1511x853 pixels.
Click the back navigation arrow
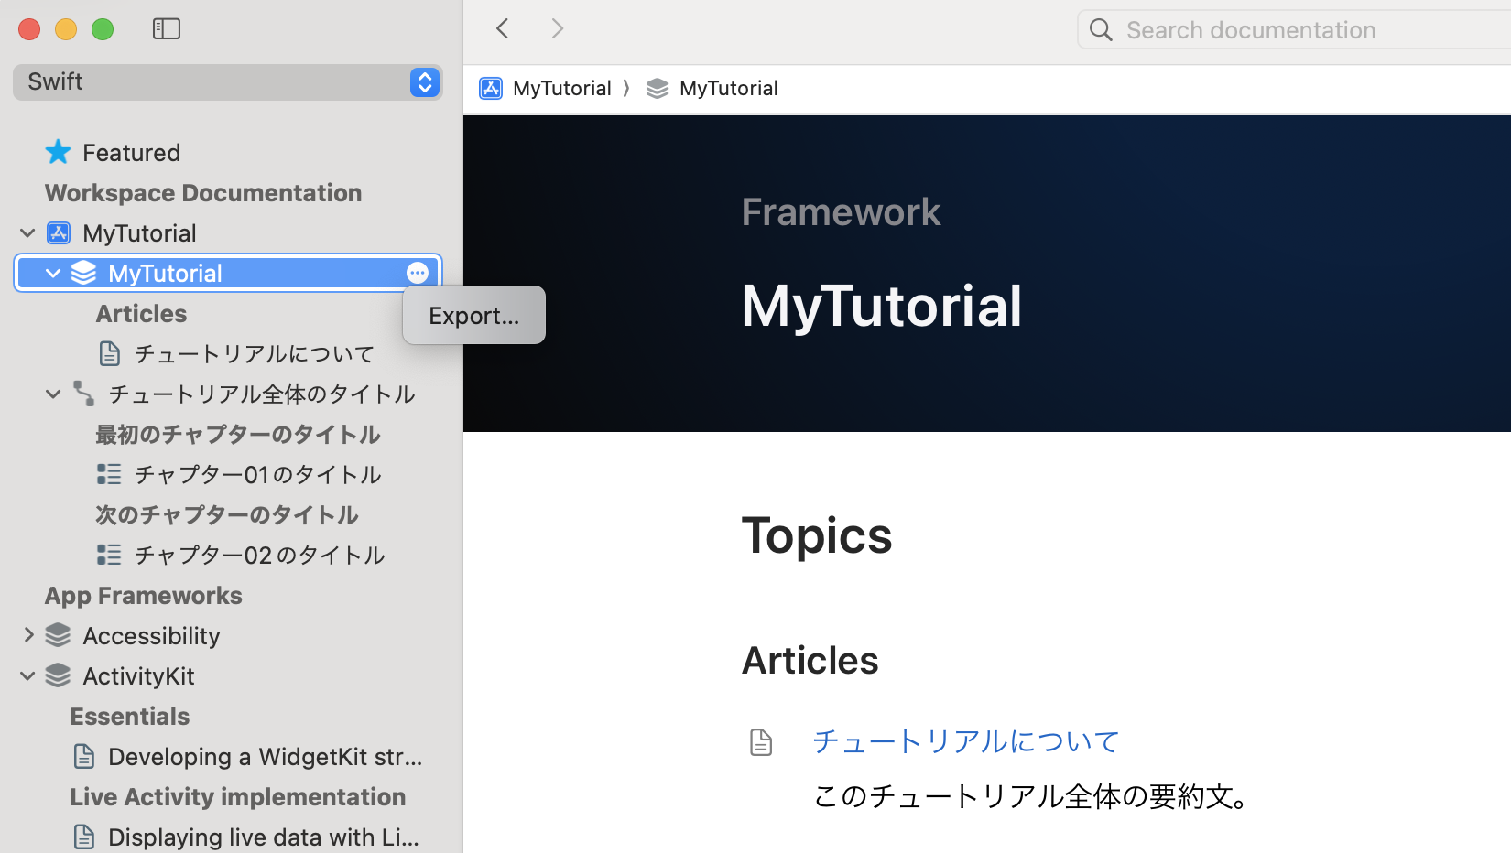click(502, 28)
